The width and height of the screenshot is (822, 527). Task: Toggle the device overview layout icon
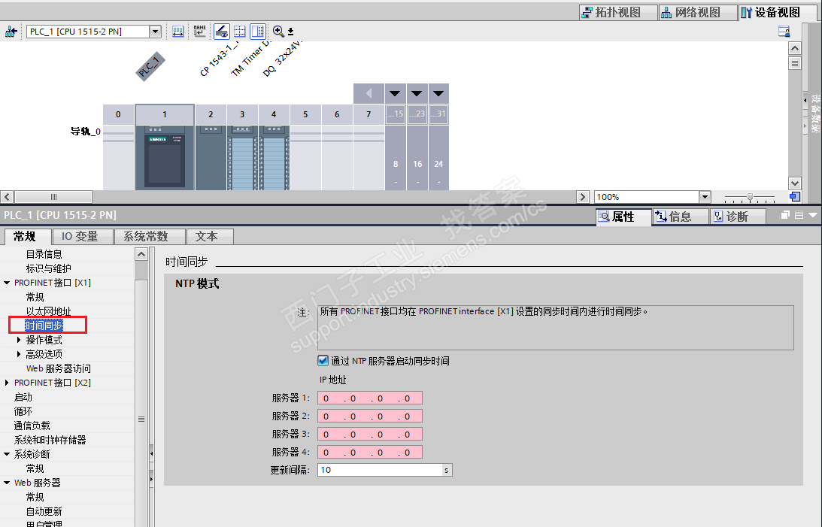tap(258, 32)
